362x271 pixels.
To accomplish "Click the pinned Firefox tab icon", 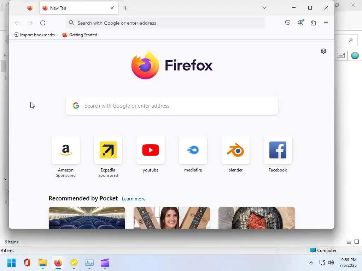I will 30,8.
